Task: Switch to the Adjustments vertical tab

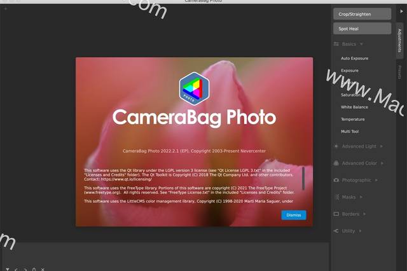Action: (x=399, y=41)
